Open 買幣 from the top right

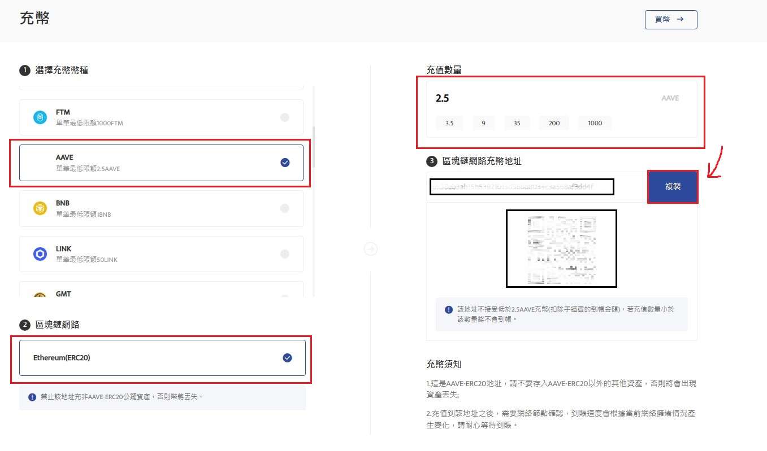pyautogui.click(x=671, y=19)
